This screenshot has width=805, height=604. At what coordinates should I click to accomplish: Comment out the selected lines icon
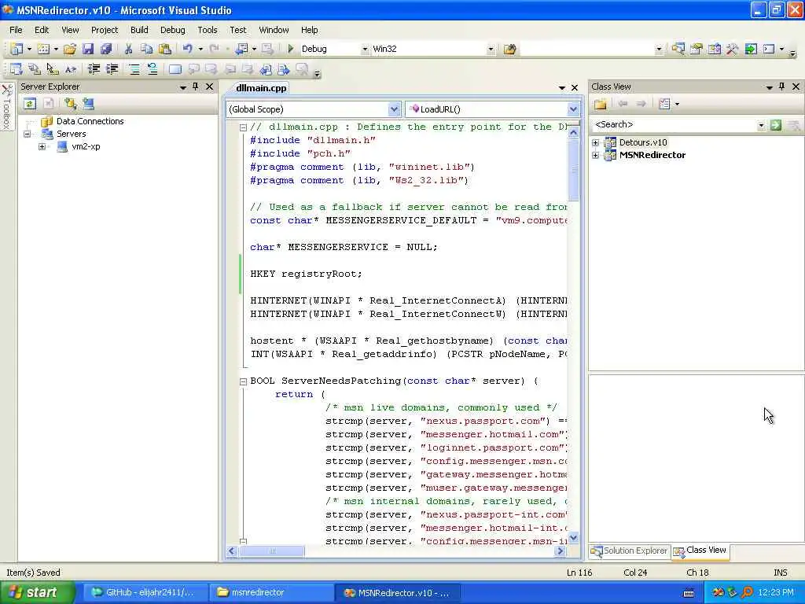pos(134,69)
